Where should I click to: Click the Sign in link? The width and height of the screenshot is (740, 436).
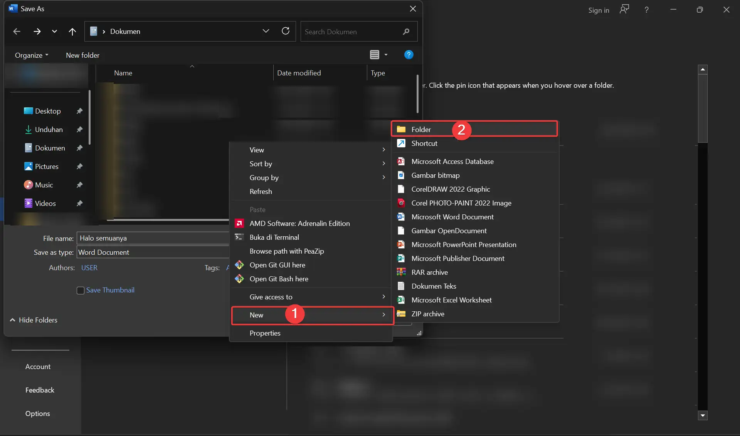click(598, 10)
